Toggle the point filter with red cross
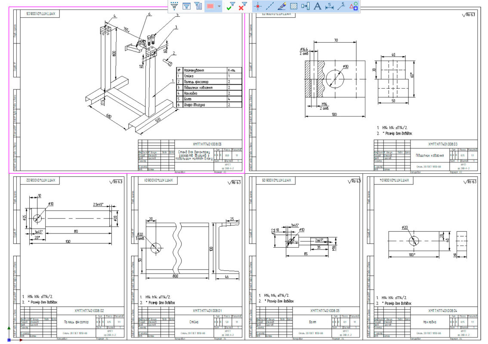The image size is (488, 344). tap(257, 6)
